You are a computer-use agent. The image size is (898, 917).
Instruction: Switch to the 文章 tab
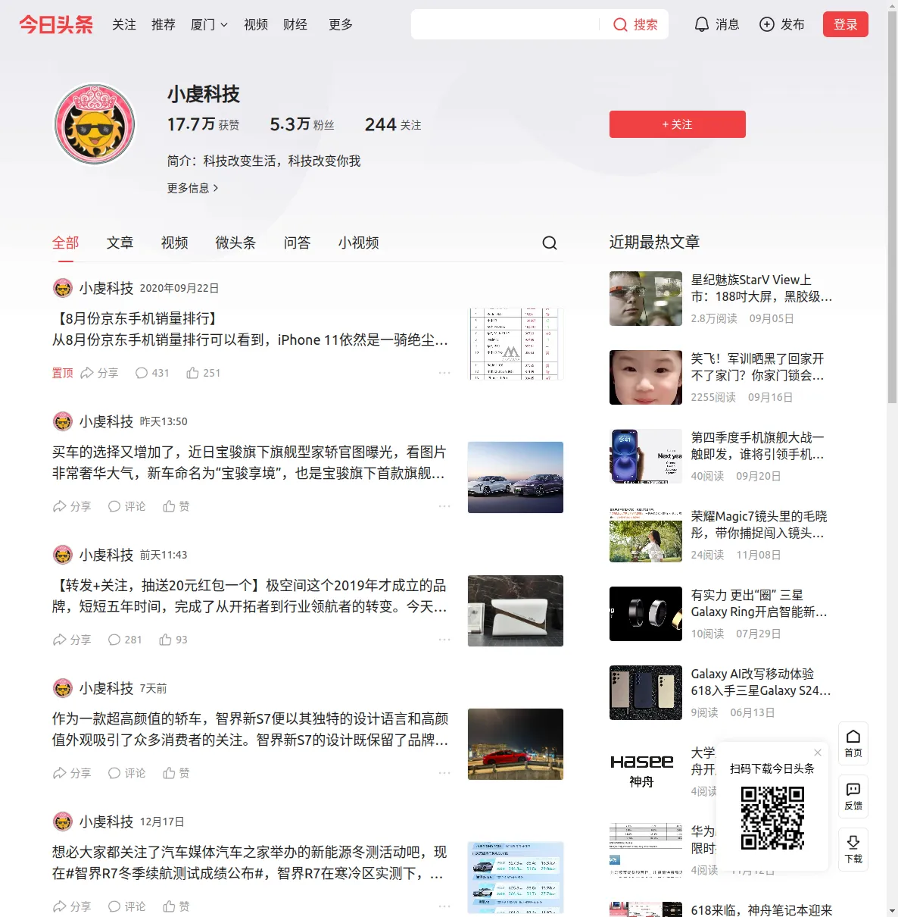coord(120,243)
